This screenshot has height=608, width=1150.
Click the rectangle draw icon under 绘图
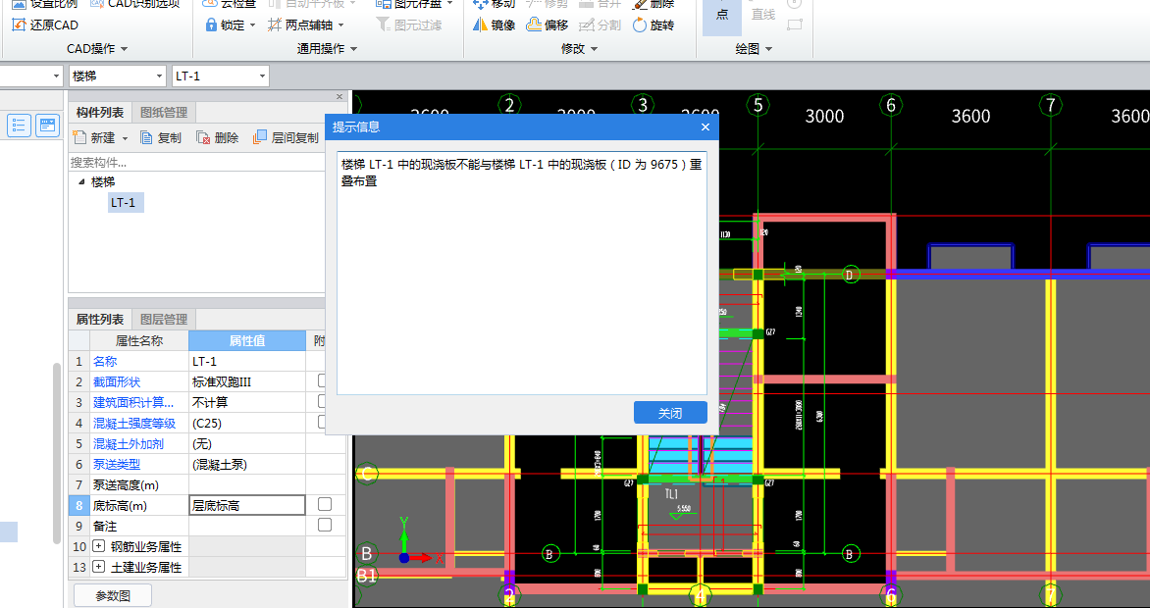click(794, 25)
